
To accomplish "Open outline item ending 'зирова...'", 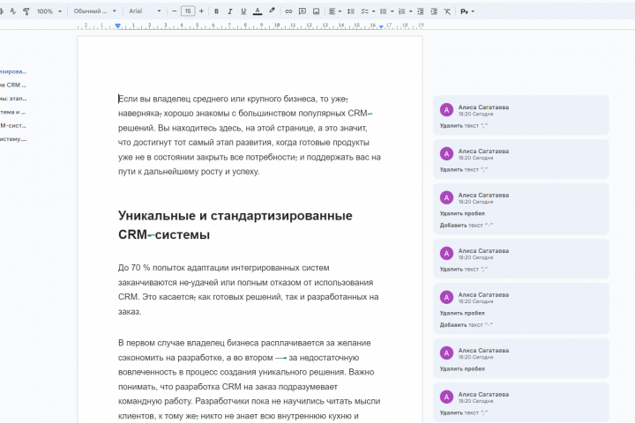I will pyautogui.click(x=13, y=71).
